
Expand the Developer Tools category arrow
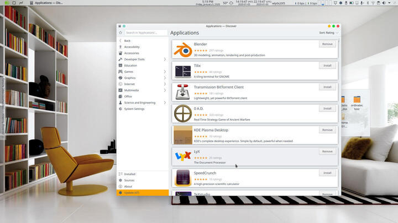point(165,59)
